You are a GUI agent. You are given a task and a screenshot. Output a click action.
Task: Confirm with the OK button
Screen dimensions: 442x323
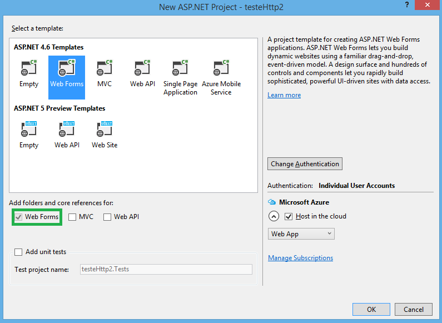(x=371, y=310)
